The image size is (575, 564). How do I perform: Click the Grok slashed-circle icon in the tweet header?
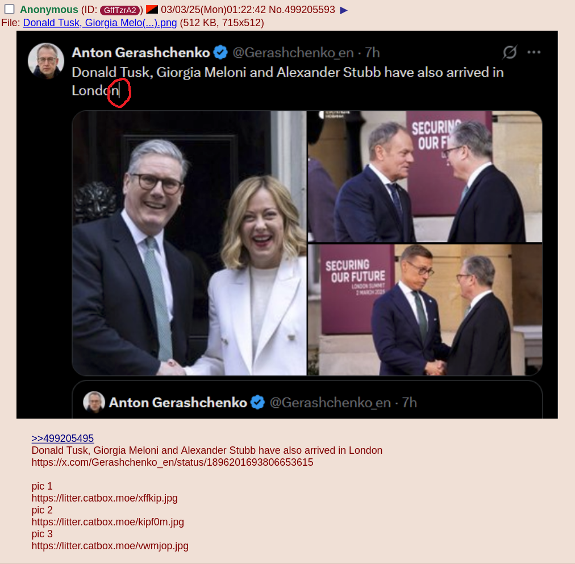coord(510,52)
